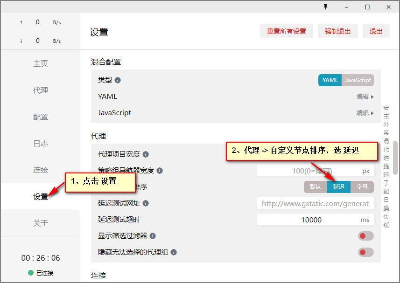Click info icon beside 延迟测试网址
This screenshot has height=283, width=400.
coord(146,203)
